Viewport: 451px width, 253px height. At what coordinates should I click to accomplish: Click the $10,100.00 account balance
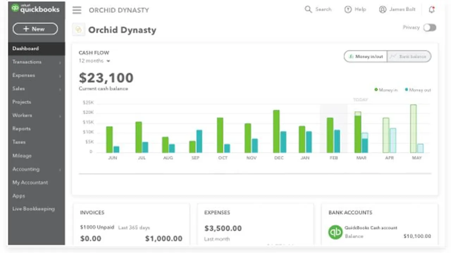pos(417,236)
